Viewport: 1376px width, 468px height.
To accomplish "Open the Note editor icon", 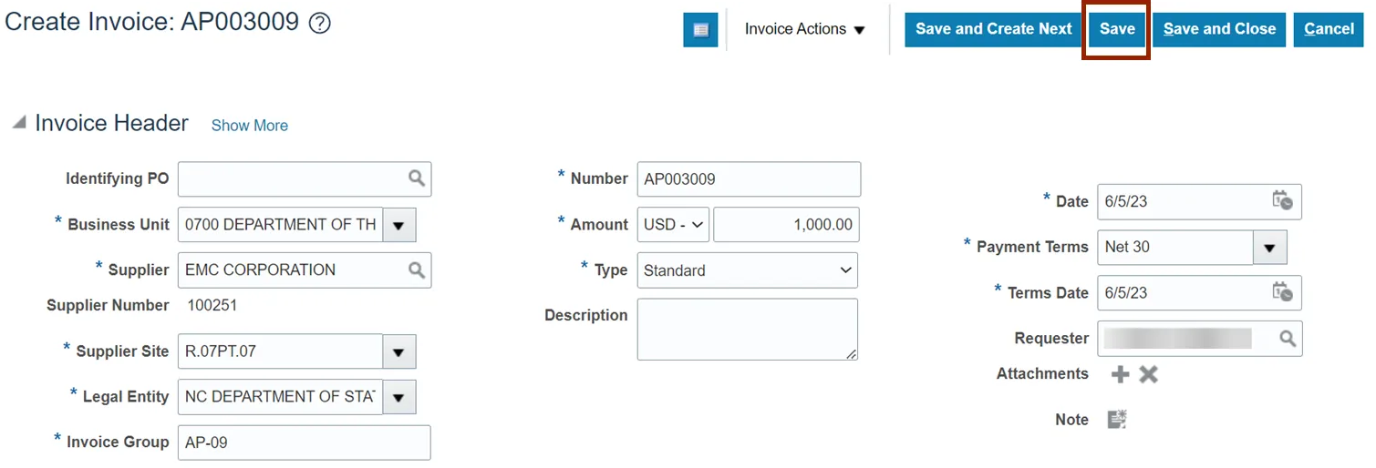I will [1117, 420].
